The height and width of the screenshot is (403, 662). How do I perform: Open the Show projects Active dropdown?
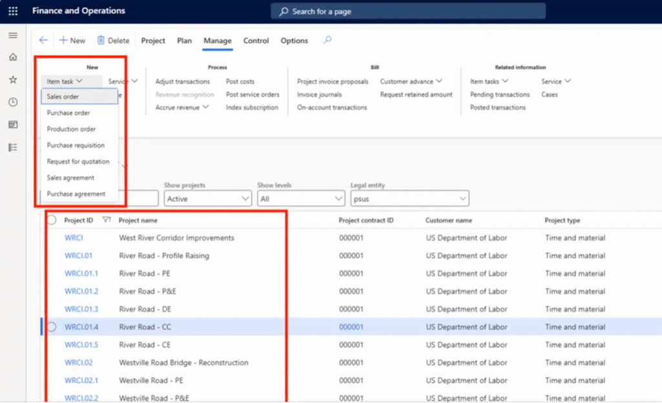[207, 199]
